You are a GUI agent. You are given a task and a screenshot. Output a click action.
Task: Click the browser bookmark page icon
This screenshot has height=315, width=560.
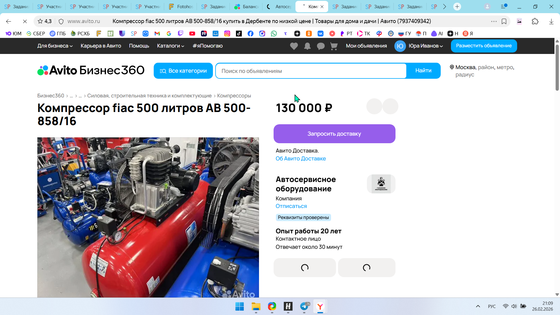504,21
